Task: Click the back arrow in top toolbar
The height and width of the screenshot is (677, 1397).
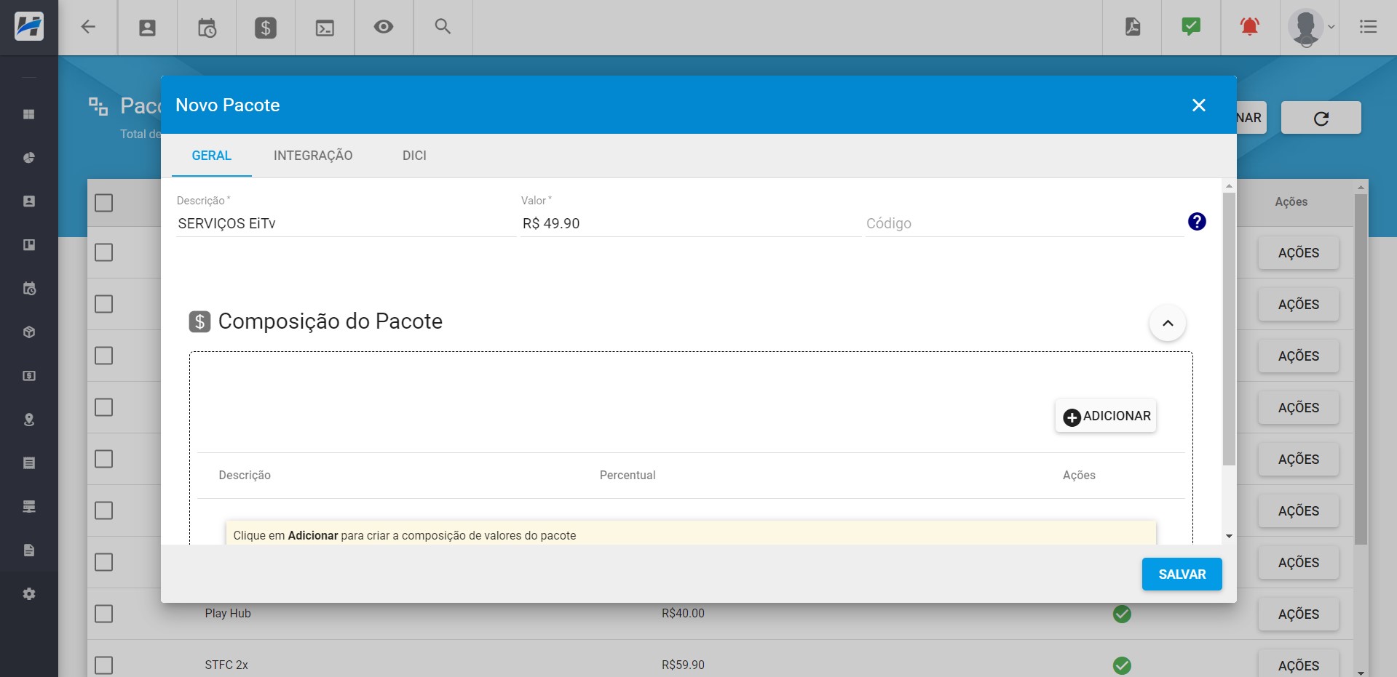Action: [88, 28]
